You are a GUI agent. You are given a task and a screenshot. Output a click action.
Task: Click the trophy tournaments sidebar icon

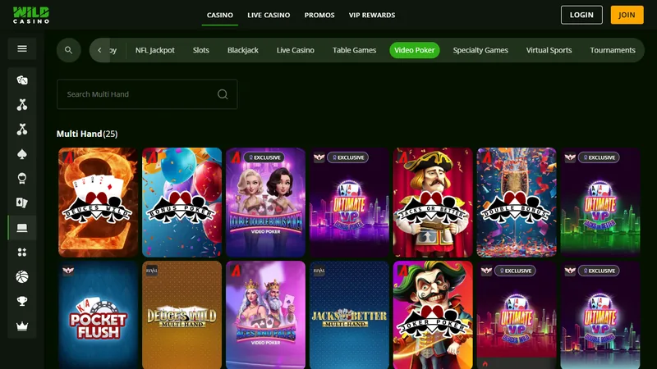click(22, 301)
